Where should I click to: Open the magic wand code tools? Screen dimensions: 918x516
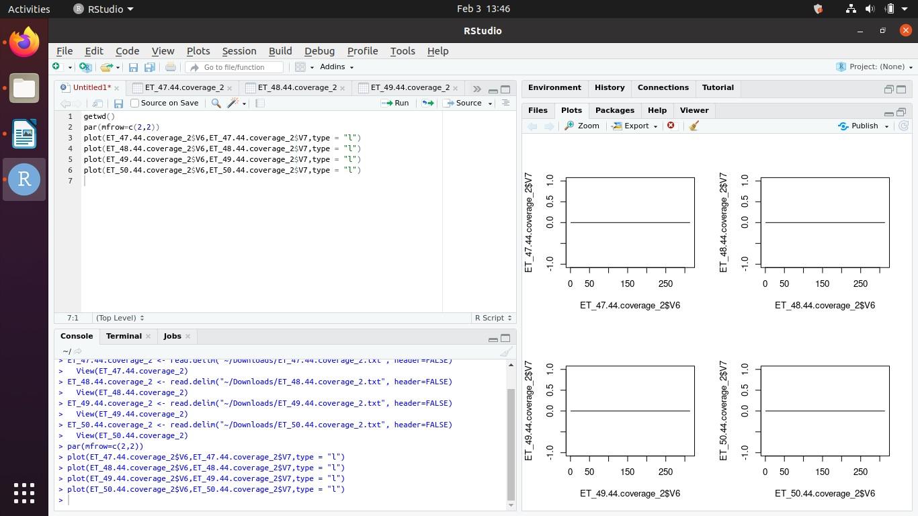233,103
